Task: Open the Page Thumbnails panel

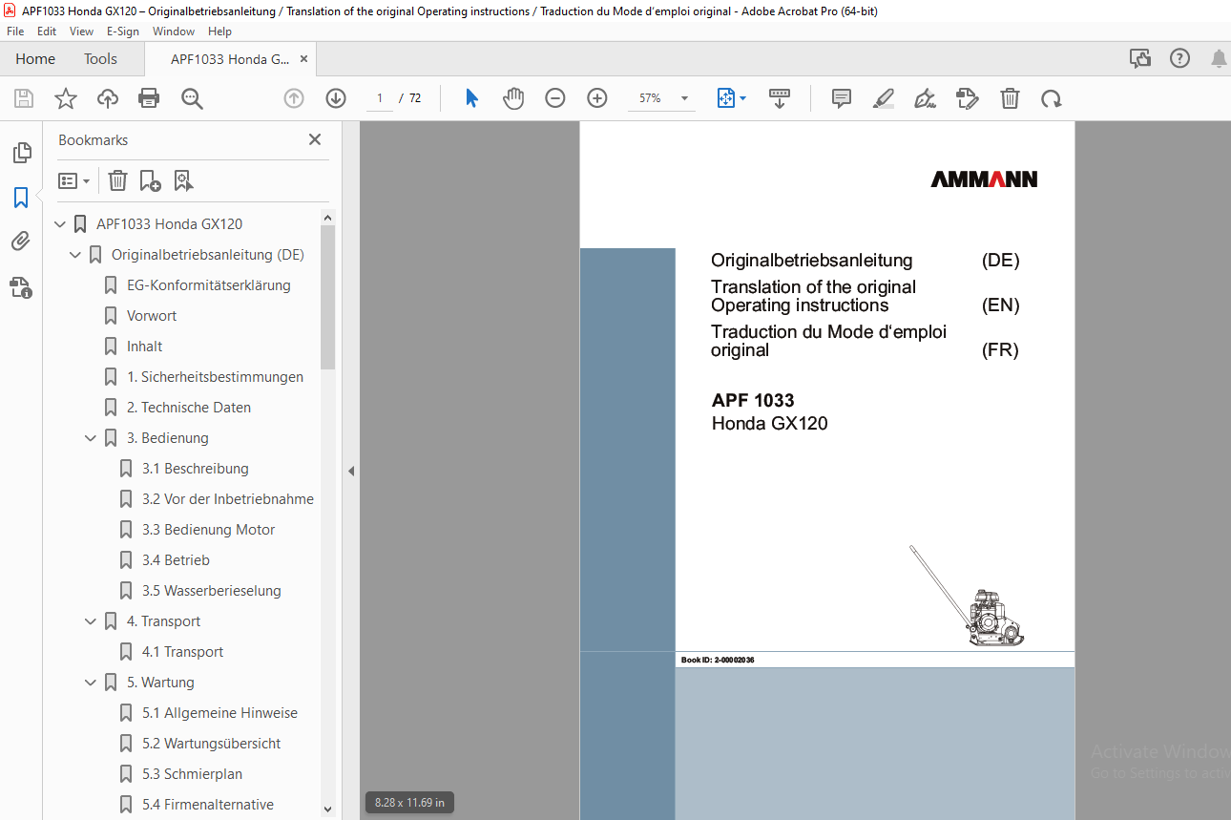Action: 21,153
